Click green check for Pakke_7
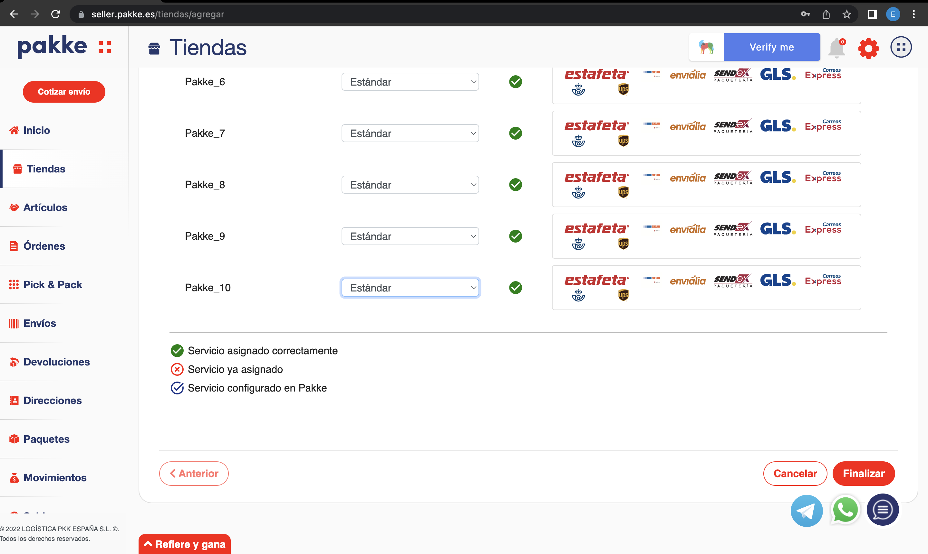Screen dimensions: 928x554 click(x=515, y=133)
